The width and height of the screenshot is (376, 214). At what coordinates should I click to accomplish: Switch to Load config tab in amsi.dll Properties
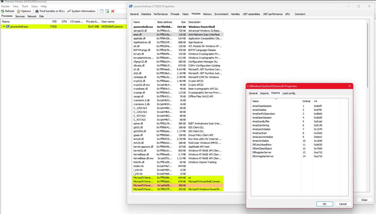point(289,93)
